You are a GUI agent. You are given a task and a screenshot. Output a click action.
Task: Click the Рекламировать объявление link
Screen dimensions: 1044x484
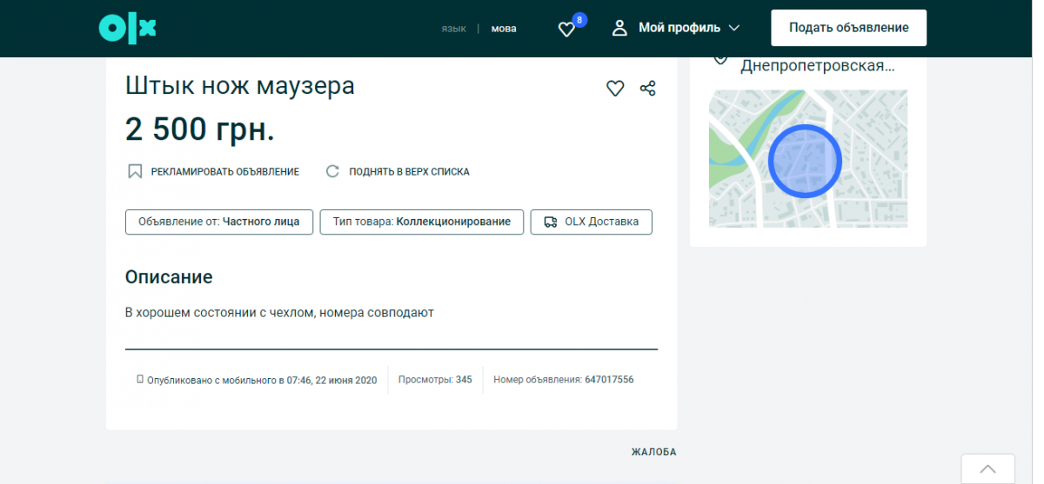[224, 172]
